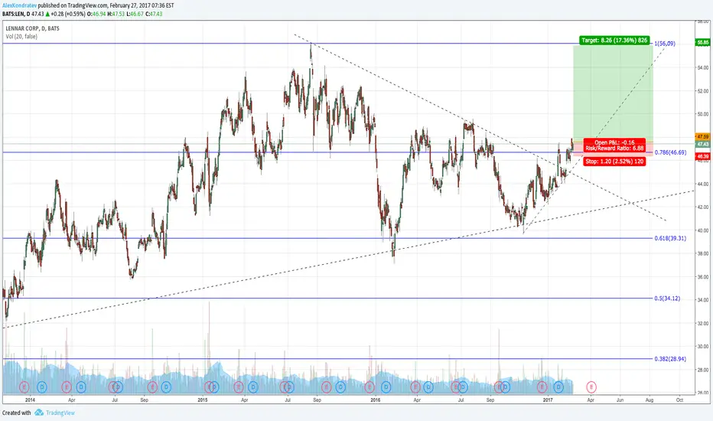Click the green up-arrow price change indicator
Viewport: 713px width, 421px height.
point(47,14)
